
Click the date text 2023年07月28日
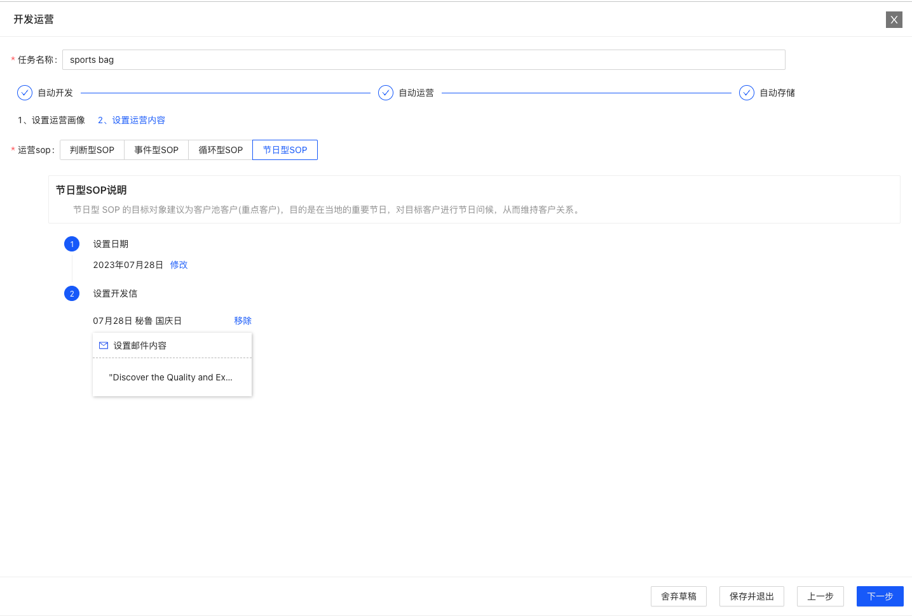[128, 265]
